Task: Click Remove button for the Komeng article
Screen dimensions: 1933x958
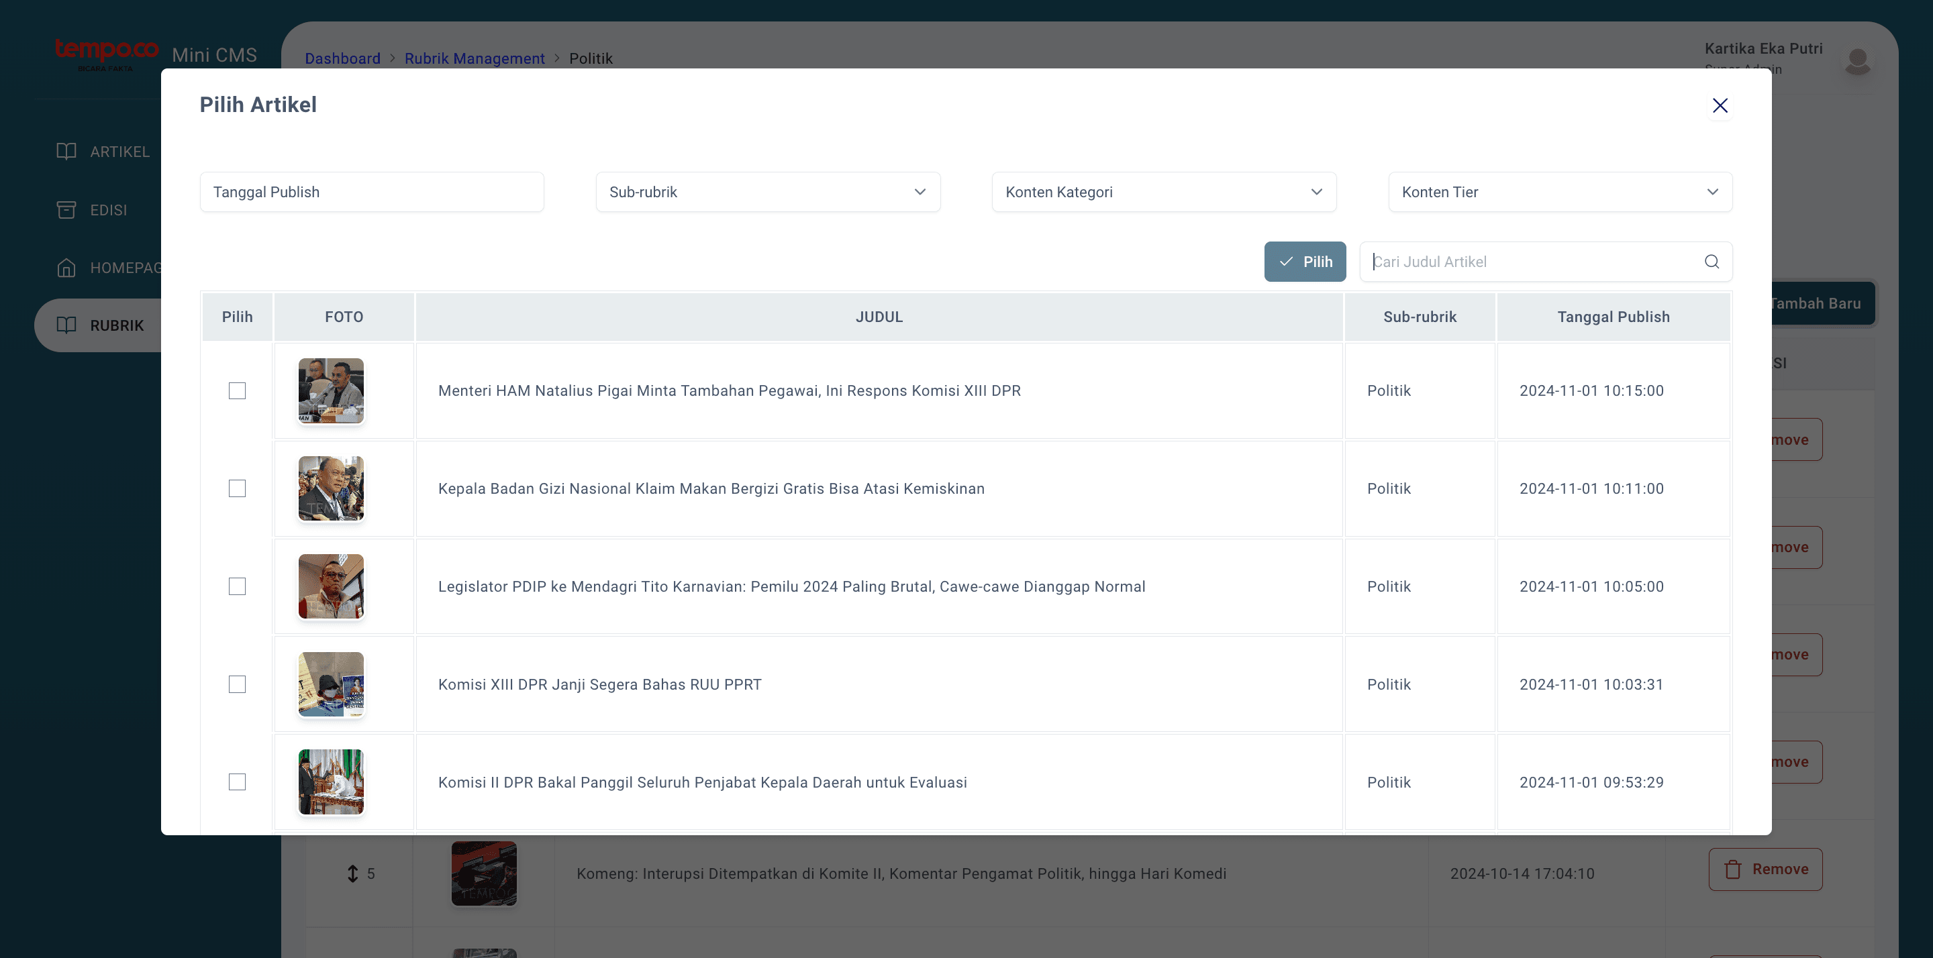Action: click(1765, 869)
